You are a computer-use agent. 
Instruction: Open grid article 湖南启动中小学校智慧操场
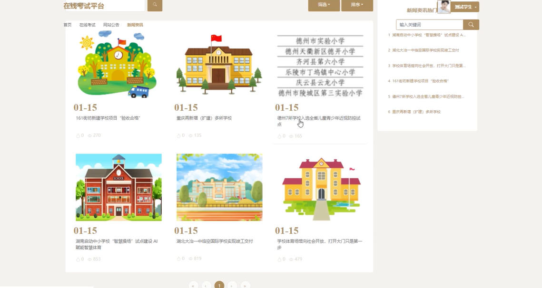[x=117, y=244]
